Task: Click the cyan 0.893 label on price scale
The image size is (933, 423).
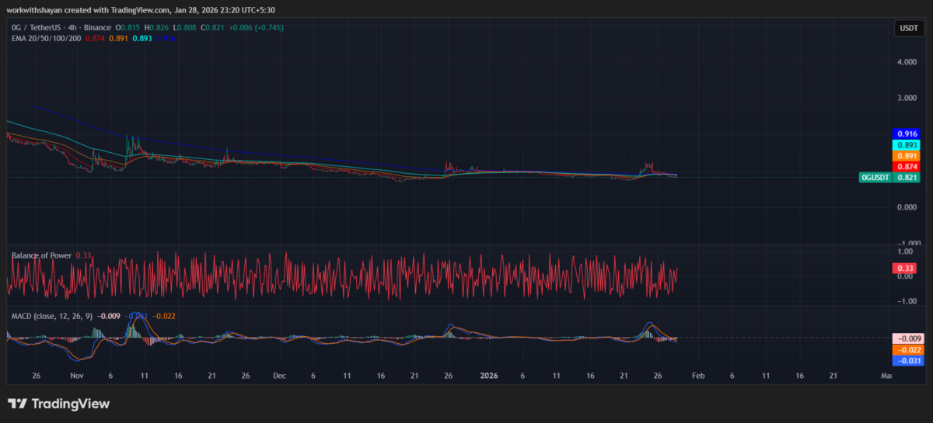Action: tap(907, 145)
